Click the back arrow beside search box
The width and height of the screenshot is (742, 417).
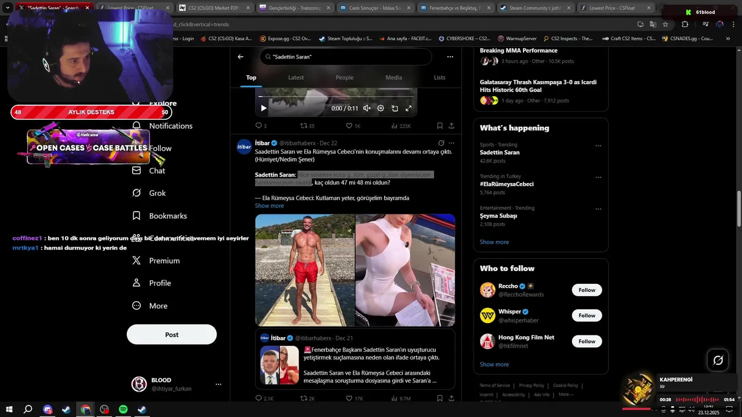coord(241,57)
